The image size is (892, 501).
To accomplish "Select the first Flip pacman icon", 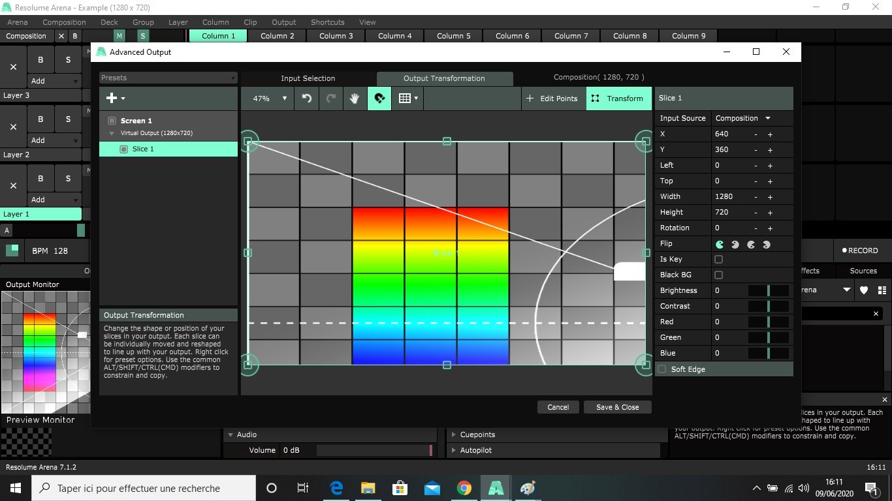I will (720, 244).
